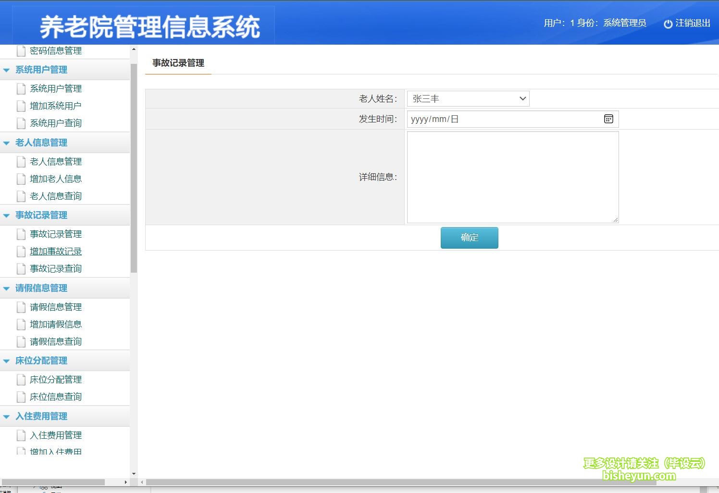Click inside the 详细信息 text area
The image size is (719, 493).
(x=512, y=177)
